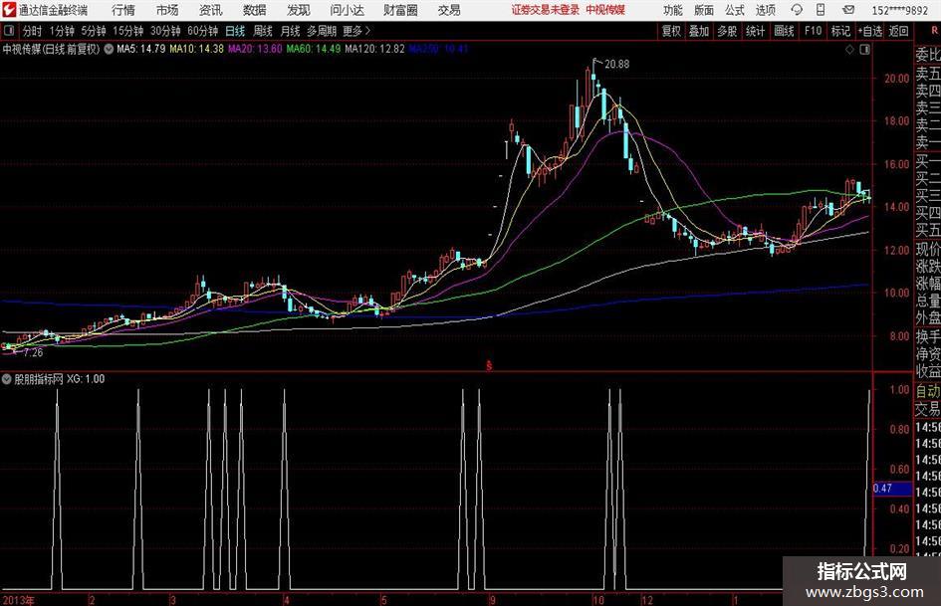This screenshot has width=941, height=606.
Task: Click the MA60: 14.49 label
Action: pyautogui.click(x=314, y=49)
